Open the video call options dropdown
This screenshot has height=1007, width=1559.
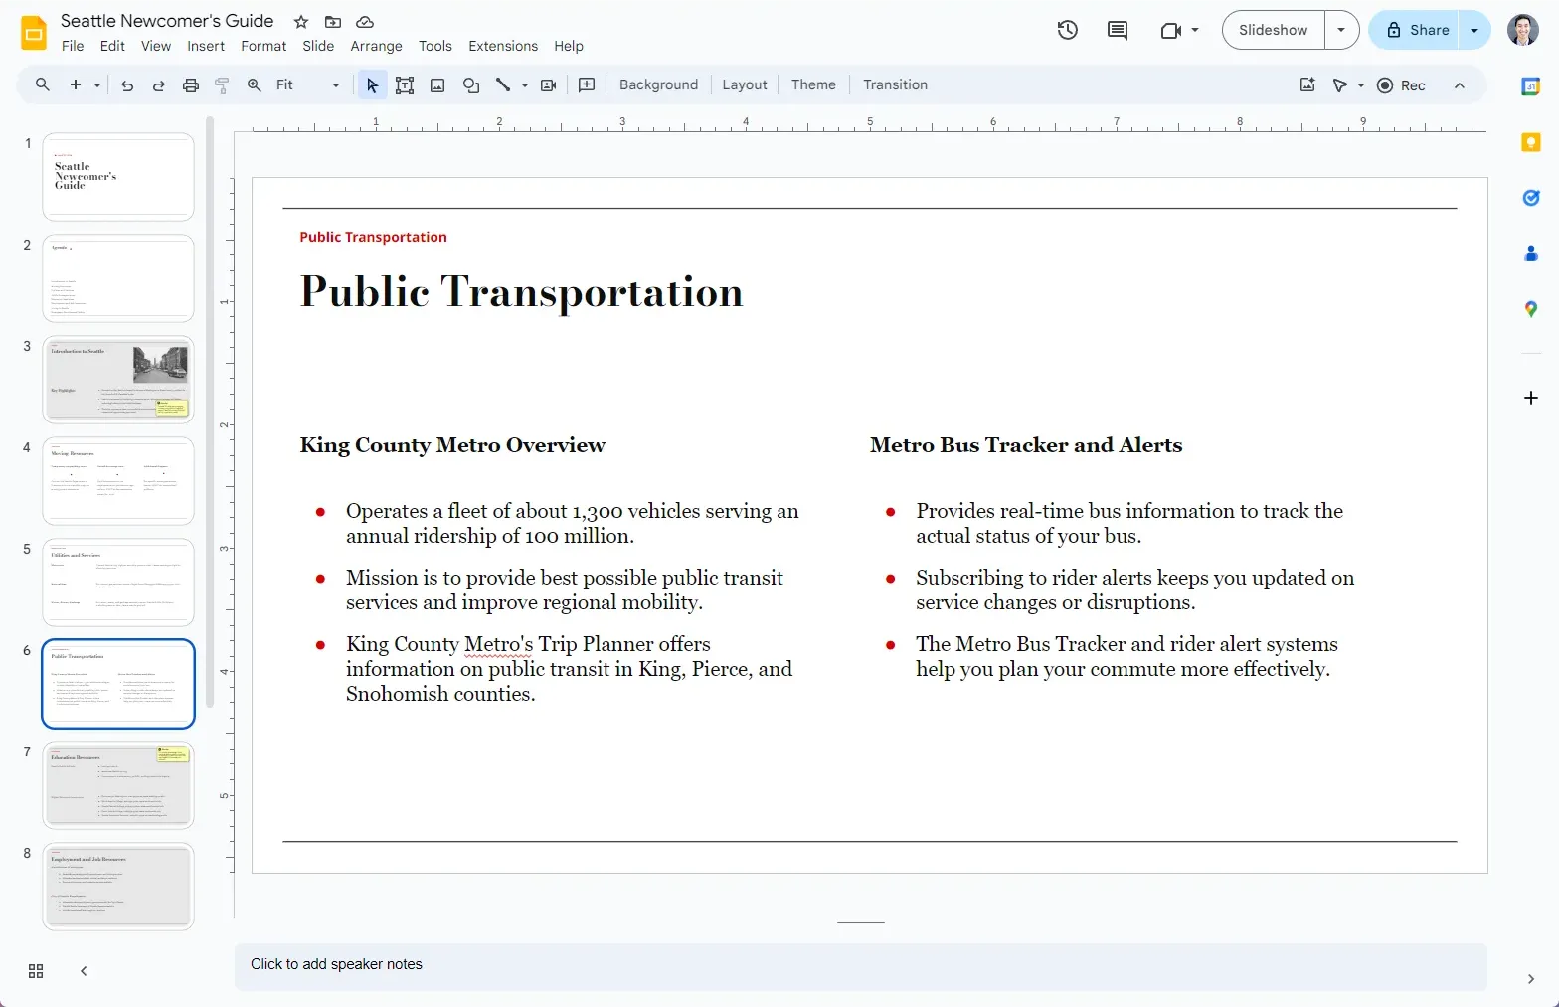point(1195,30)
